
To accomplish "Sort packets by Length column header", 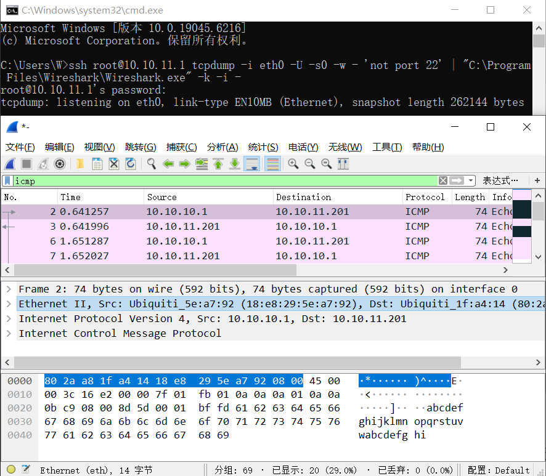I will (x=470, y=197).
